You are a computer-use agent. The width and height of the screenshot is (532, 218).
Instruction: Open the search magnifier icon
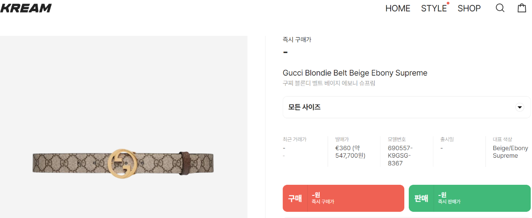tap(500, 8)
